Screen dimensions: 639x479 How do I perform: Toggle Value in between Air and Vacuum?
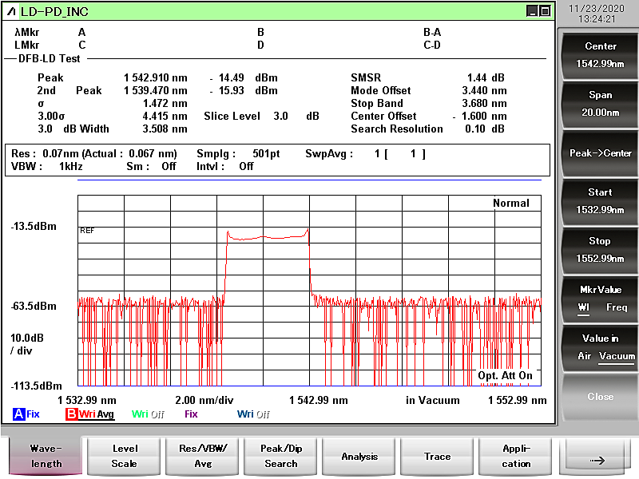click(600, 347)
